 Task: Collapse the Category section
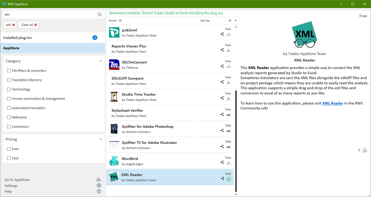point(100,61)
